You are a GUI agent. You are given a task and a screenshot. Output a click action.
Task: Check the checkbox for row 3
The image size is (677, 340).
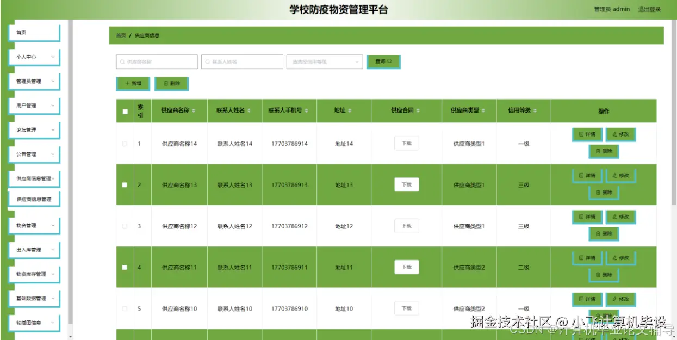[125, 226]
